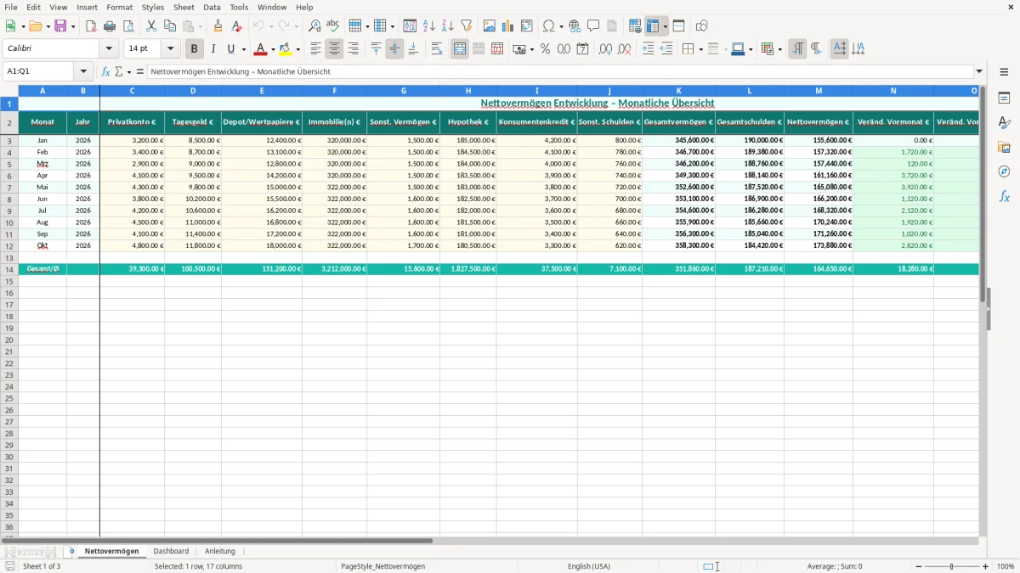Open the Data menu

[x=212, y=7]
